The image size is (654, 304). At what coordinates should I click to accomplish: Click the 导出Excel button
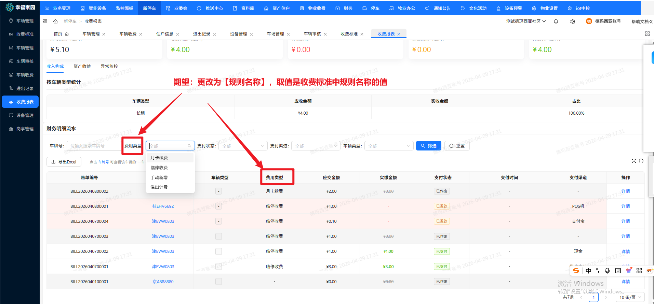(x=64, y=162)
